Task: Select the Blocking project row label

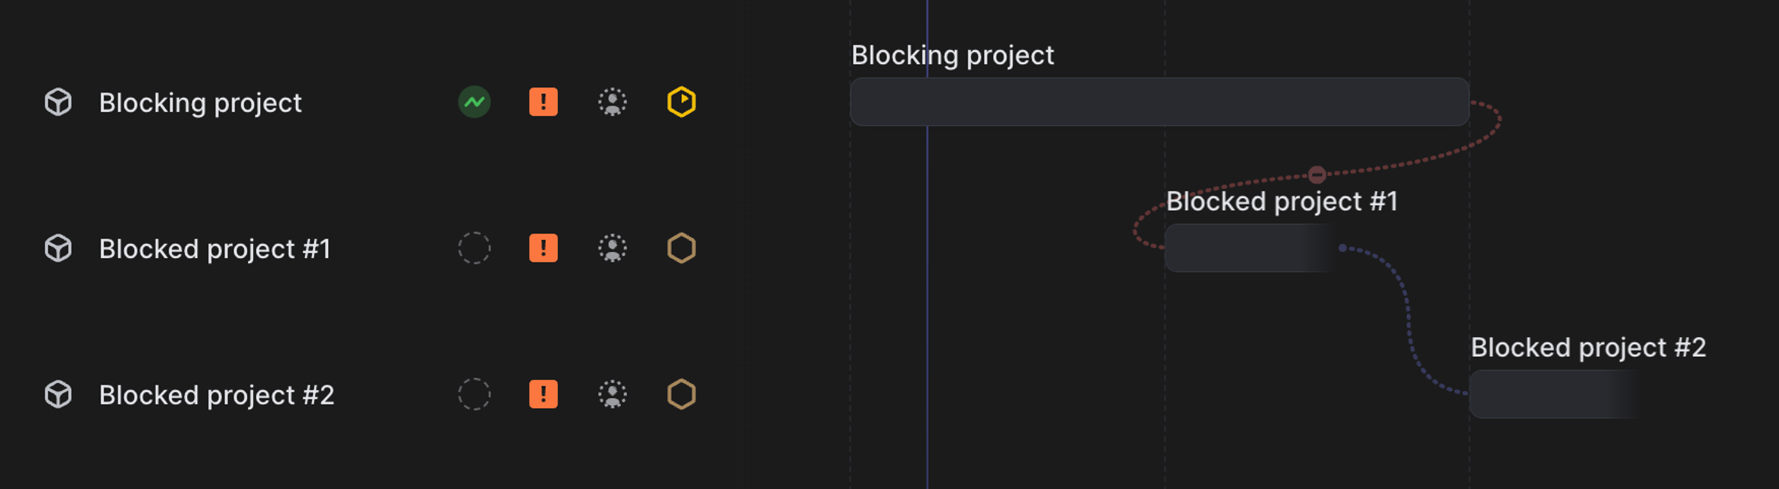Action: coord(200,101)
